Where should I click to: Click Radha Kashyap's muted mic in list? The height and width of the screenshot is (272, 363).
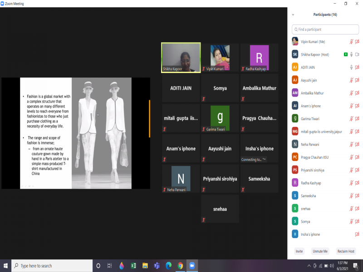351,183
